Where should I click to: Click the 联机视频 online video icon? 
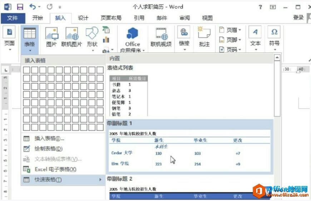pos(161,37)
